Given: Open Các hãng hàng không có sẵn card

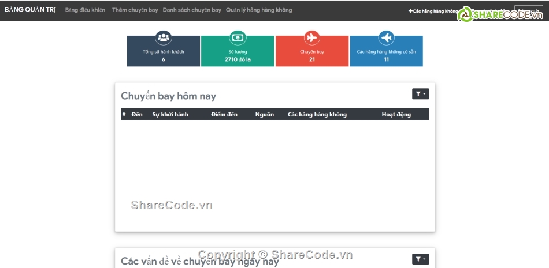Looking at the screenshot, I should [386, 51].
